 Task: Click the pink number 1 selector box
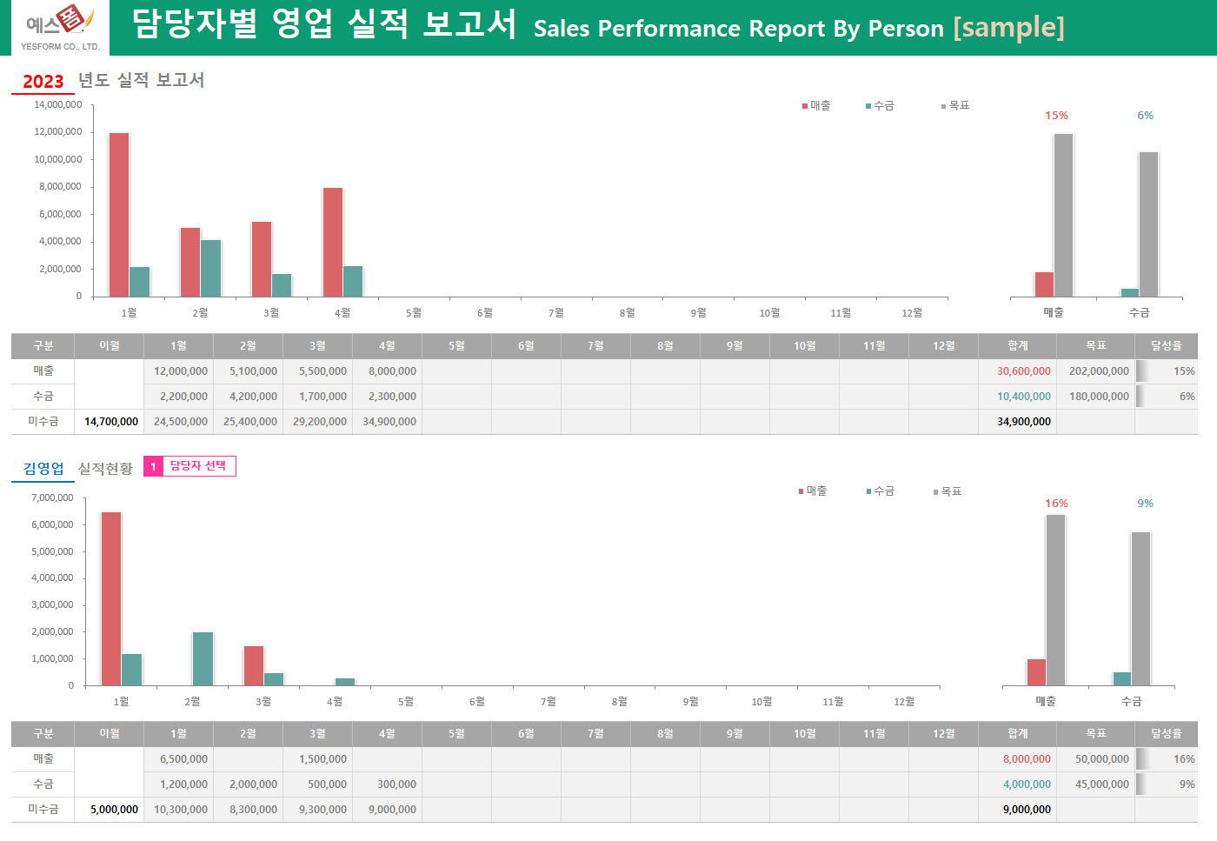[x=153, y=466]
